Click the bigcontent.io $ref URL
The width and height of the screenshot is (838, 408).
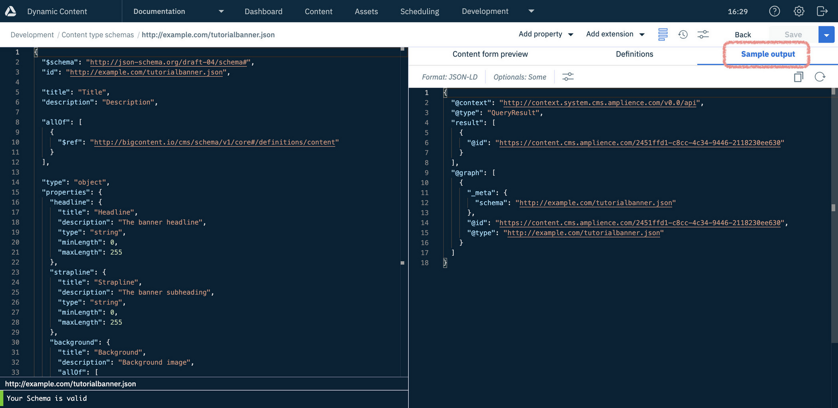pos(214,142)
